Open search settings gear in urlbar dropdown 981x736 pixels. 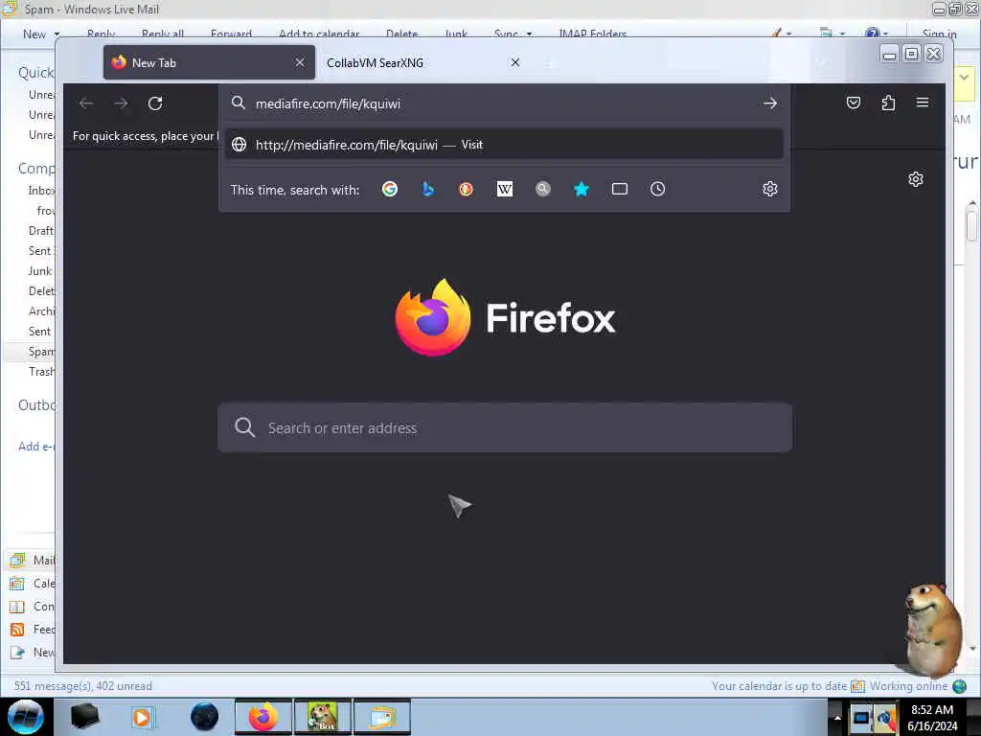click(769, 189)
